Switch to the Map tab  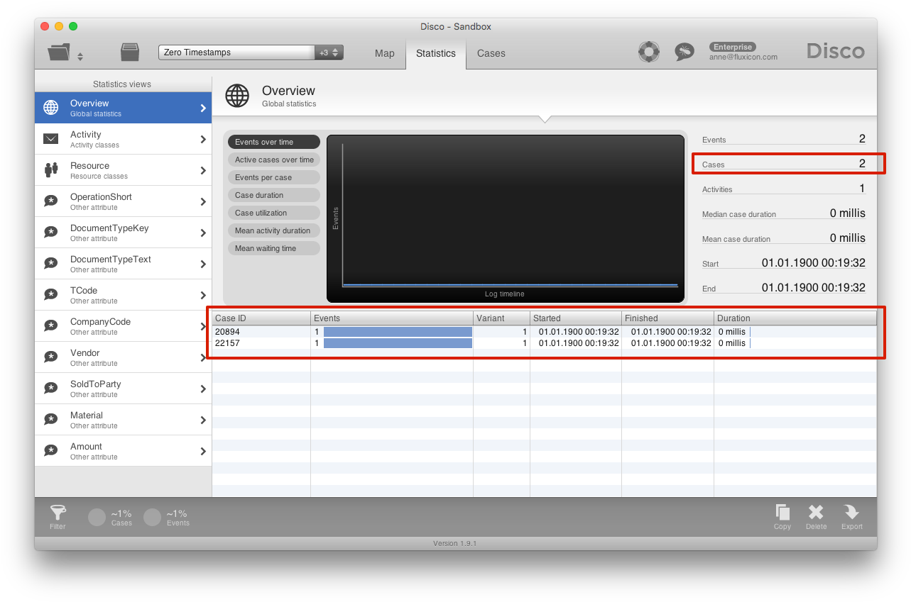pyautogui.click(x=384, y=53)
